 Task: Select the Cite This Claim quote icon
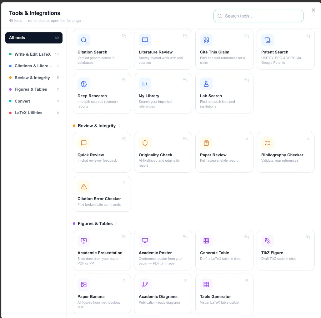[x=206, y=40]
